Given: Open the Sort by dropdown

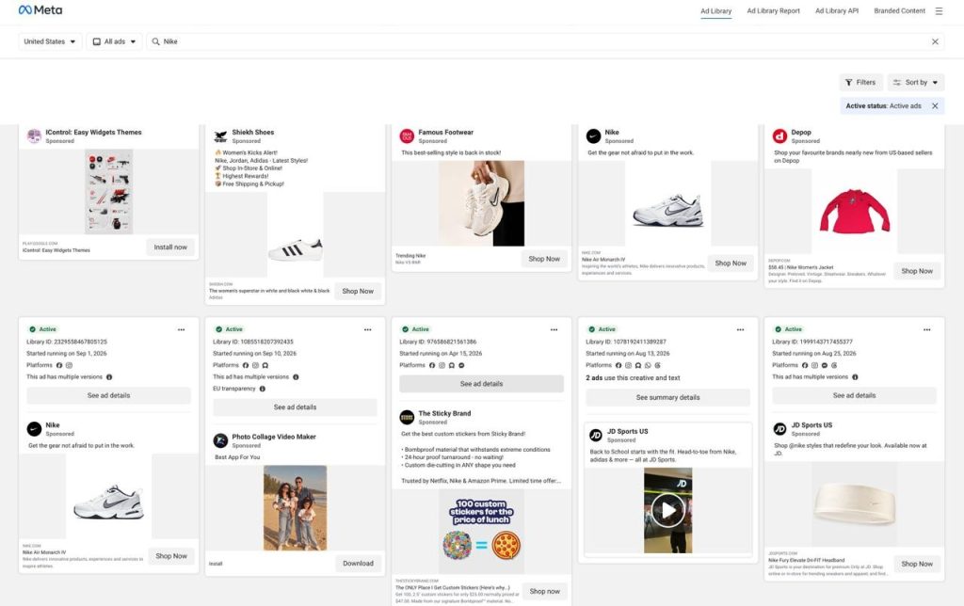Looking at the screenshot, I should [915, 83].
